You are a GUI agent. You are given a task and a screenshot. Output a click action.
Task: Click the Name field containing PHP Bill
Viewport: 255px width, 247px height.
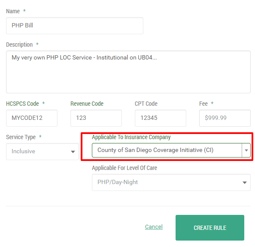[75, 26]
